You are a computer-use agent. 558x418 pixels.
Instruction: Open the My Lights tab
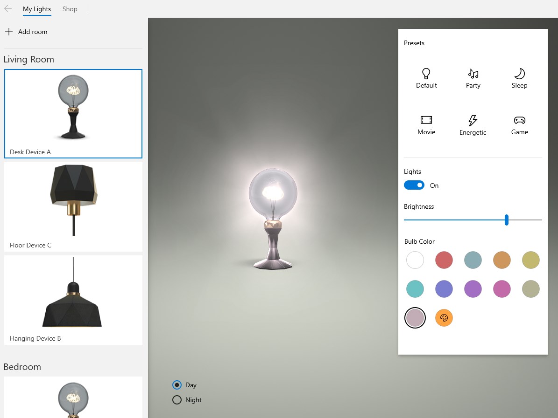pyautogui.click(x=36, y=9)
